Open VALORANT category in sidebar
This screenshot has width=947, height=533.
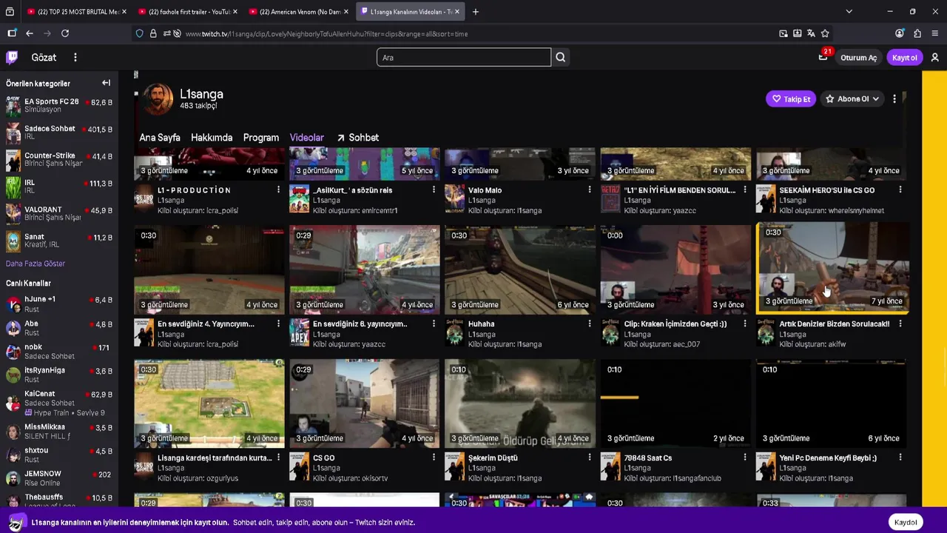(59, 214)
